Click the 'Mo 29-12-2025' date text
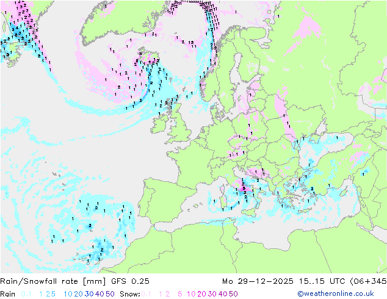 [x=258, y=281]
